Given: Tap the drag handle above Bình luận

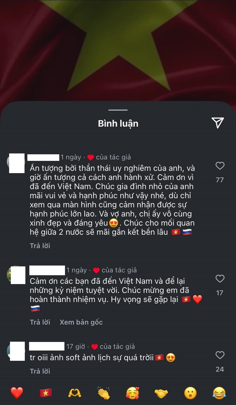Looking at the screenshot, I should [x=118, y=110].
